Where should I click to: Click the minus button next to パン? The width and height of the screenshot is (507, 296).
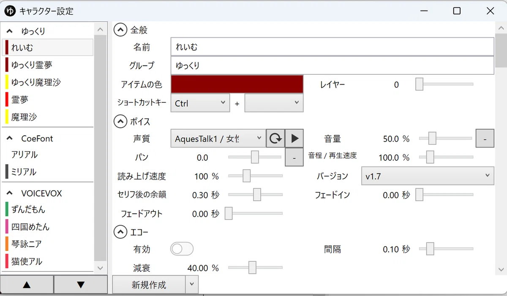click(x=294, y=157)
